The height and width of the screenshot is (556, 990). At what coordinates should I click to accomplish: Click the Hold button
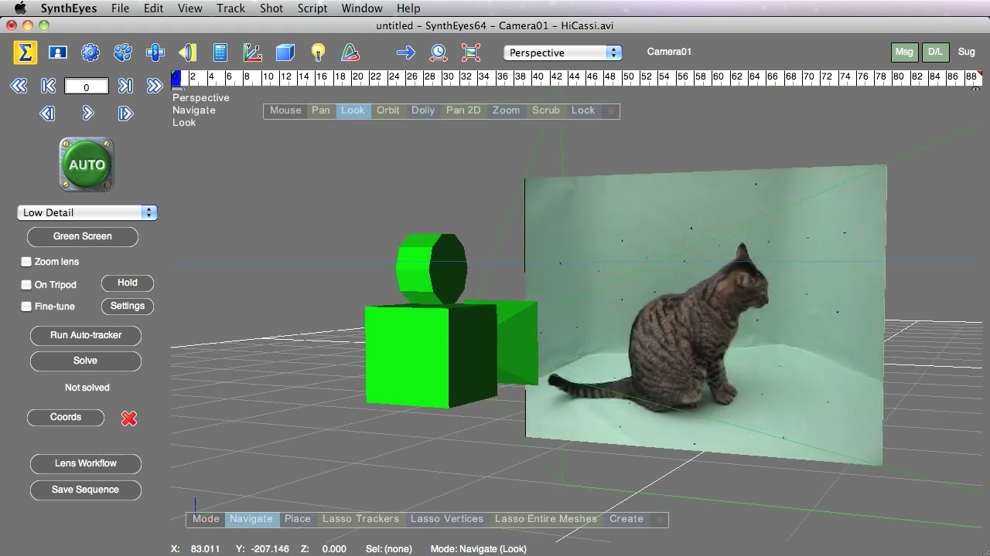coord(128,283)
